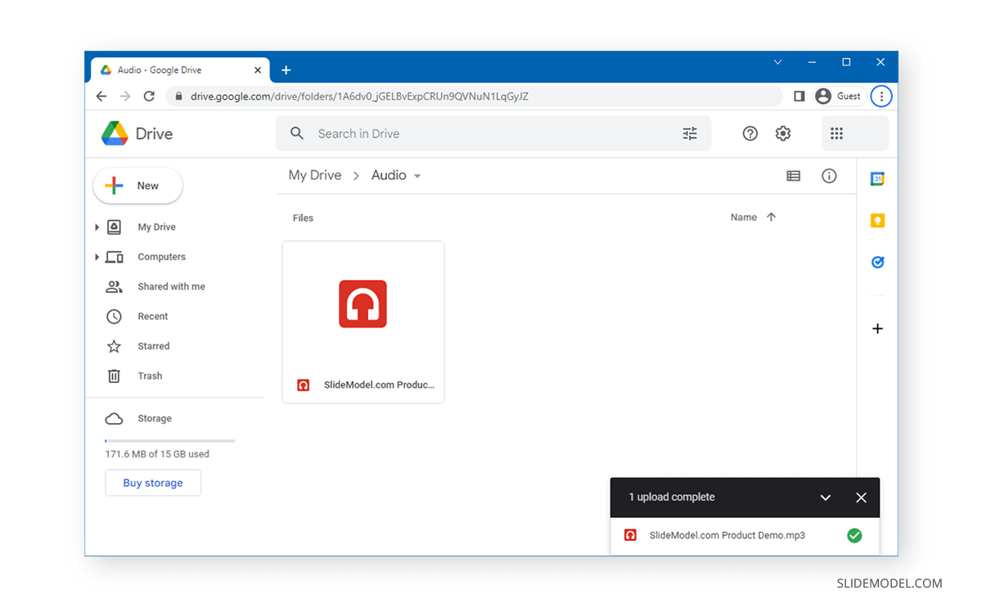
Task: Click 1 upload complete header text
Action: click(x=672, y=498)
